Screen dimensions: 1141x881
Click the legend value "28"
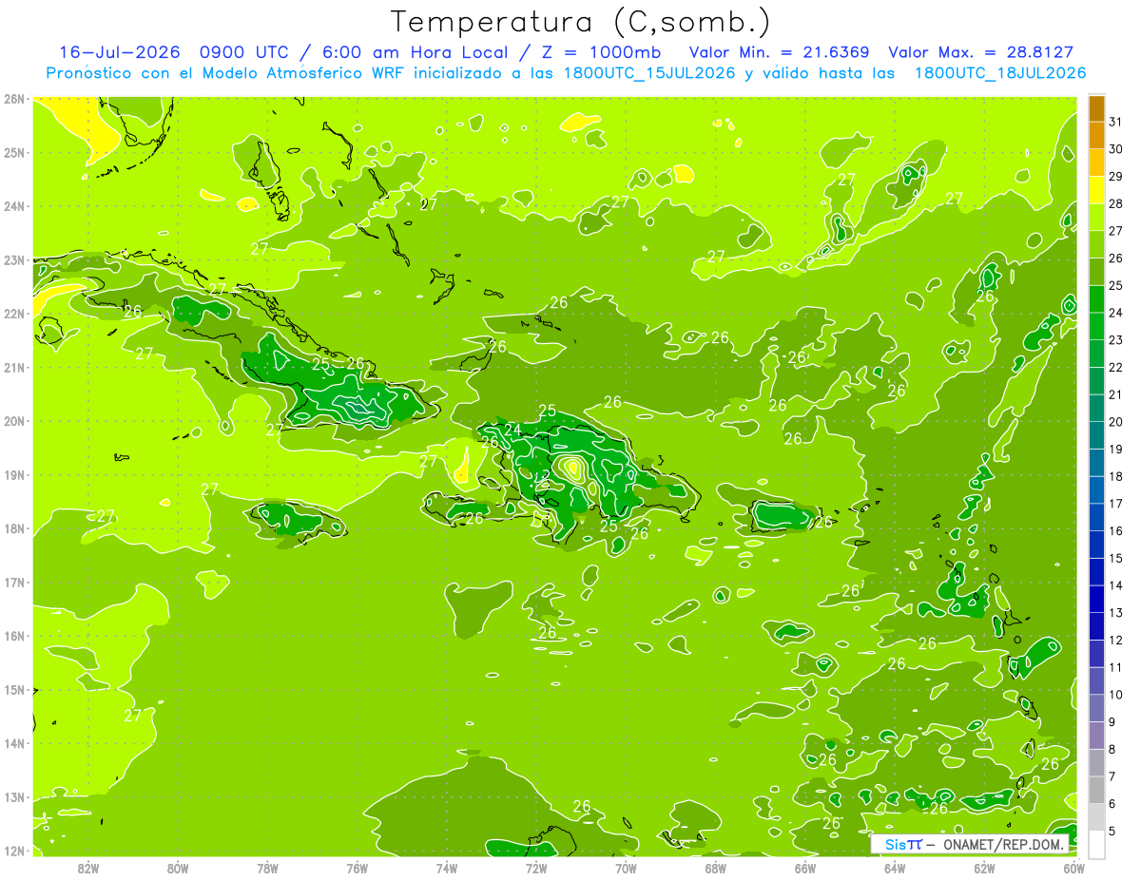[1116, 202]
